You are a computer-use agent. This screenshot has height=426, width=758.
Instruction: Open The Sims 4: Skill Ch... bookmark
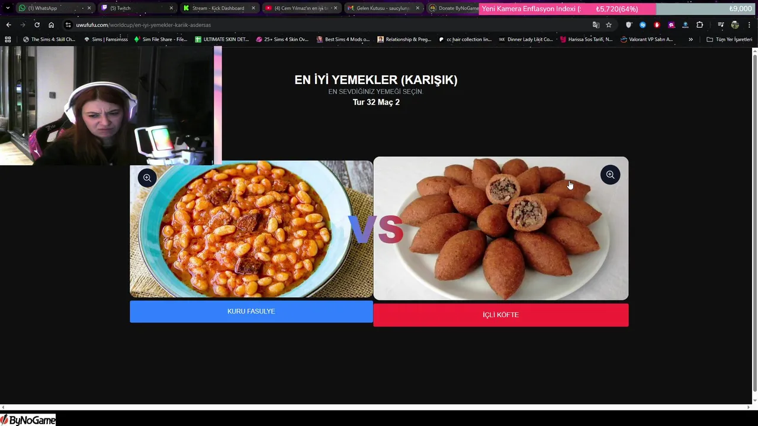(49, 40)
